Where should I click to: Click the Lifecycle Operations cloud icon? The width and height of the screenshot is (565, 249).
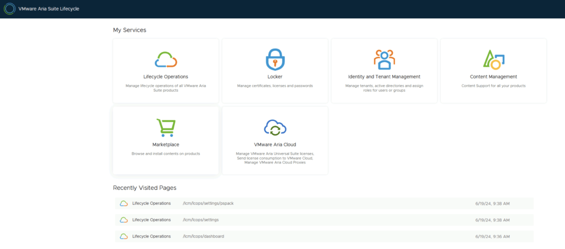pyautogui.click(x=166, y=59)
